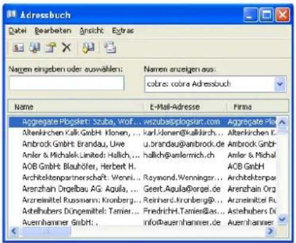
Task: Expand the 'Namen anzeigen aus' dropdown arrow
Action: coord(280,84)
